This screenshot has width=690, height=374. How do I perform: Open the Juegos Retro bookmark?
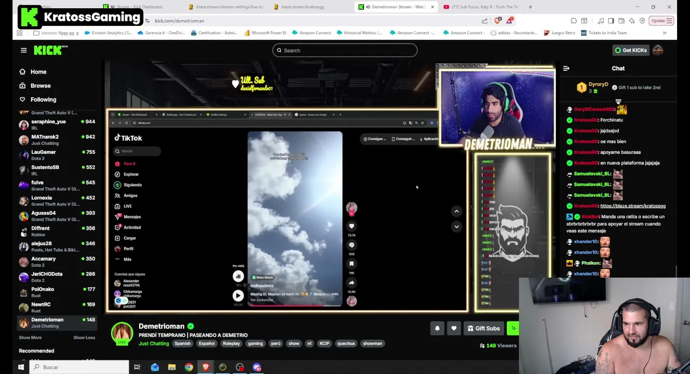[560, 33]
